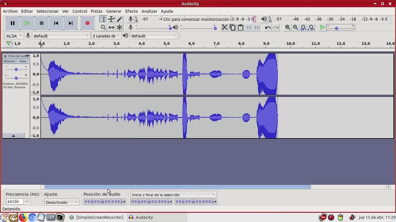Click the Cut scissors icon
This screenshot has height=222, width=396.
tap(225, 27)
